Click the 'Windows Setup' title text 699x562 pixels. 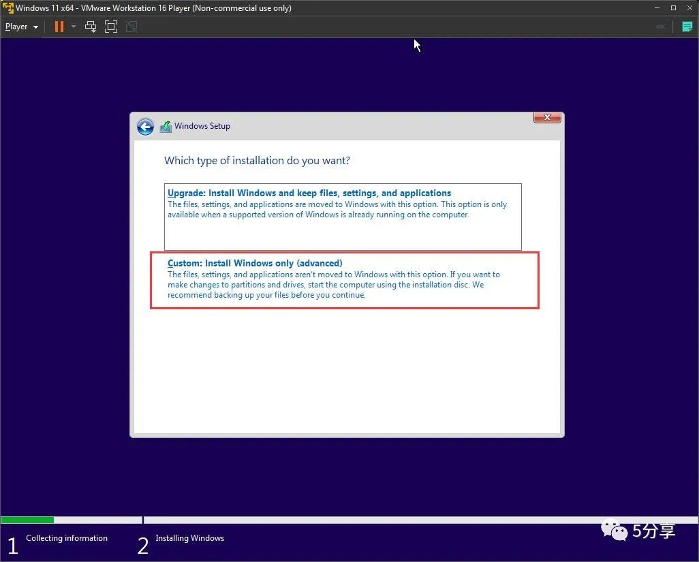pos(202,126)
